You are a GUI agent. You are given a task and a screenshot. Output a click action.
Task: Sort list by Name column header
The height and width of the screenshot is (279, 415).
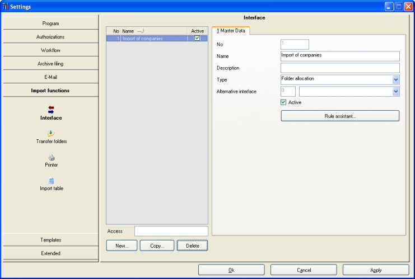click(154, 31)
